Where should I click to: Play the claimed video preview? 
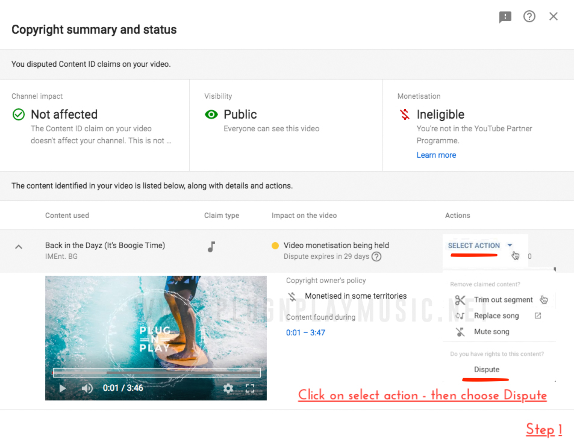coord(63,388)
